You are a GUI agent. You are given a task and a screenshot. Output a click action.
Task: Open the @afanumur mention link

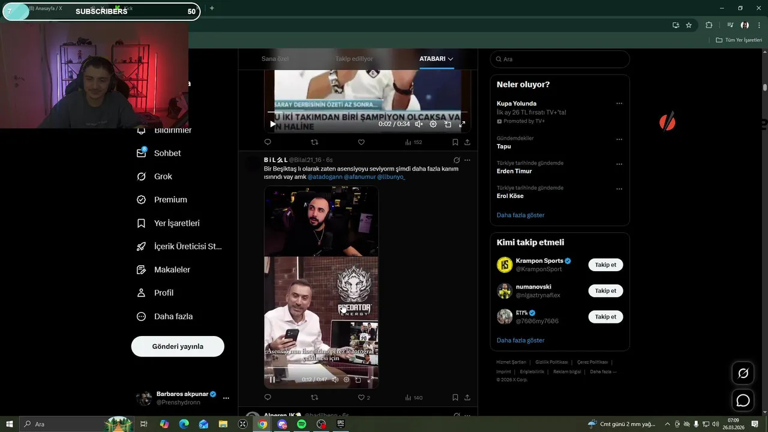click(x=359, y=177)
